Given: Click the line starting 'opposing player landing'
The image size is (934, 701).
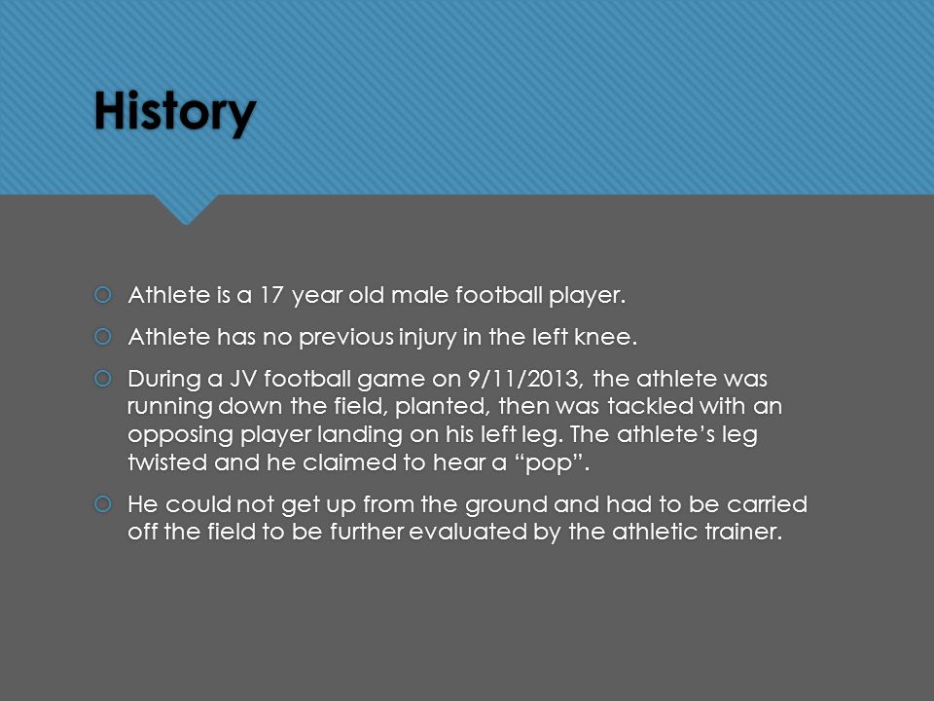Looking at the screenshot, I should (442, 435).
